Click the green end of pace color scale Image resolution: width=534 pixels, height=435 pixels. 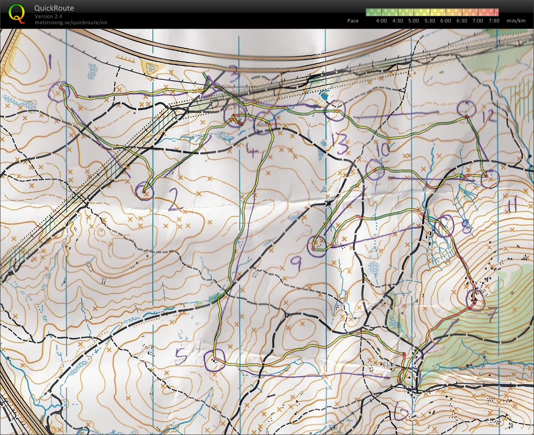tap(370, 12)
